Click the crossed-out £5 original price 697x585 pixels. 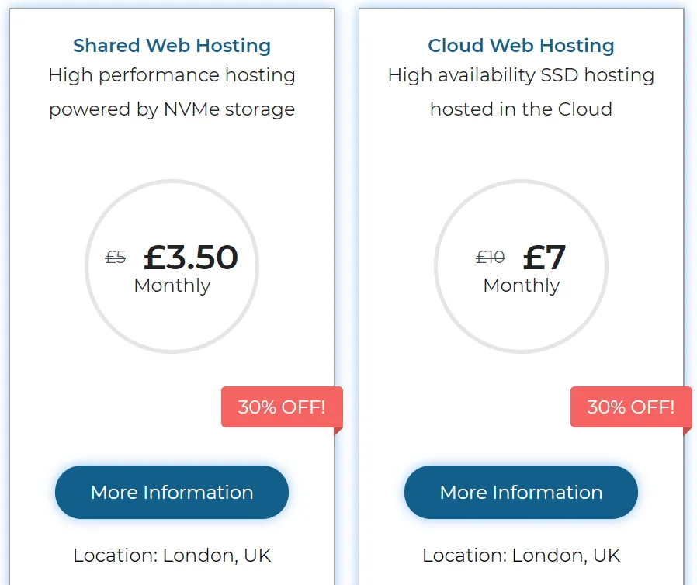coord(116,257)
